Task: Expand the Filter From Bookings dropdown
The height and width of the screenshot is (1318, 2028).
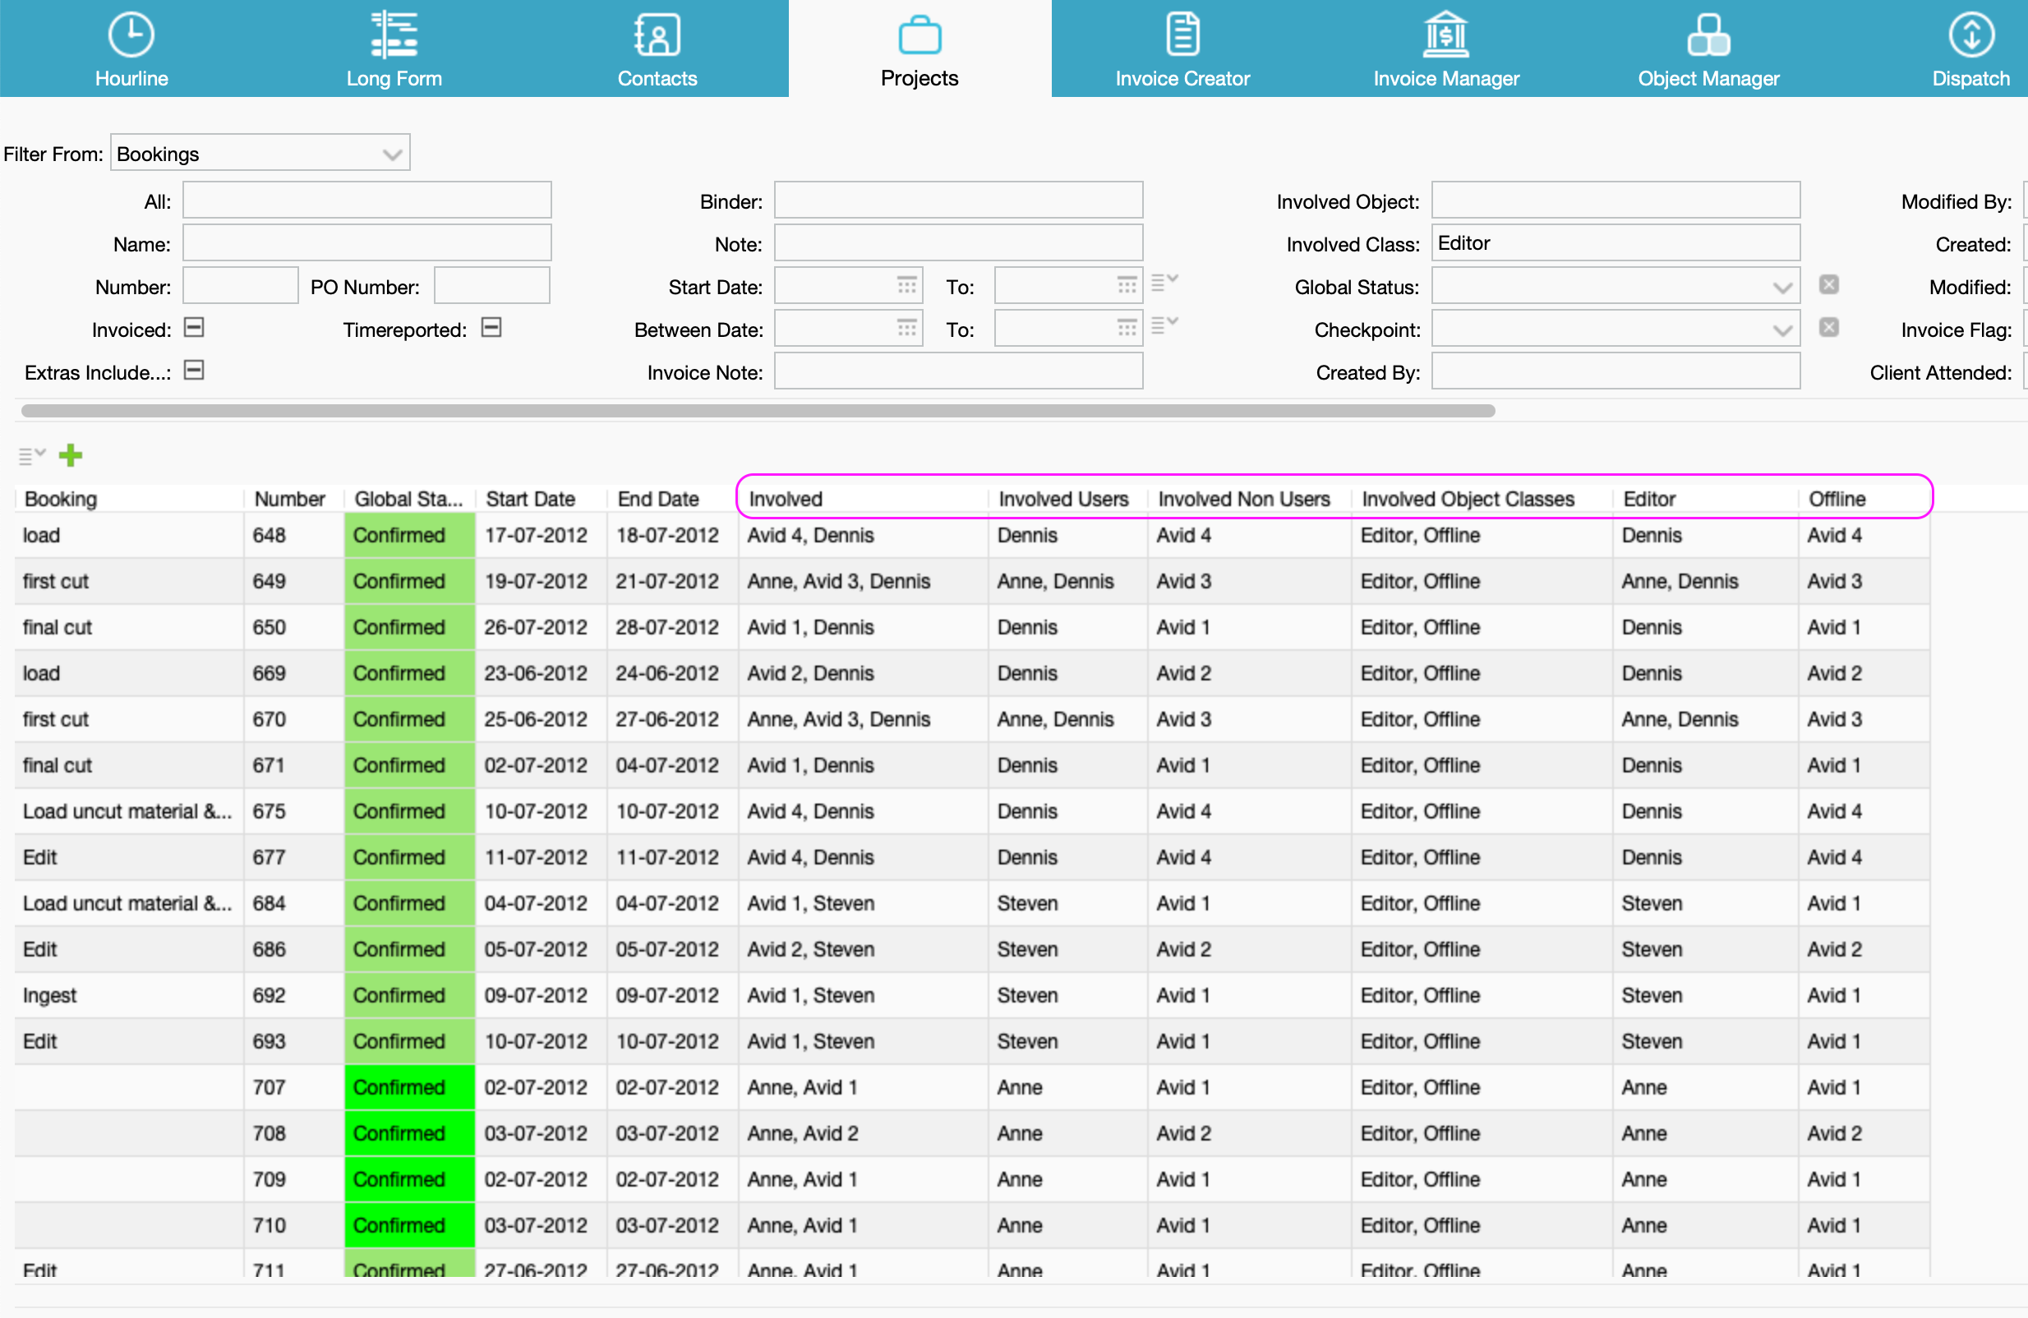Action: click(392, 154)
